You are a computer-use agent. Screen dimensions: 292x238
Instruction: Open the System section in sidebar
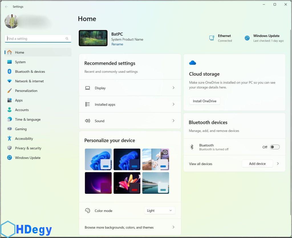point(20,62)
